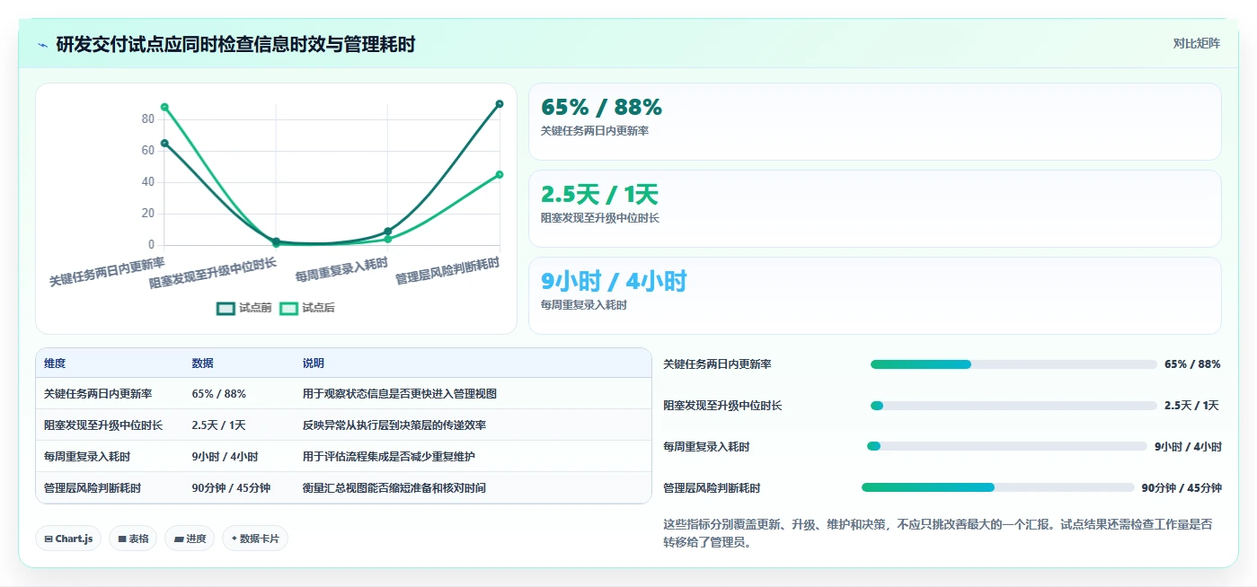Toggle the 试点后 legend swatch

pyautogui.click(x=288, y=308)
